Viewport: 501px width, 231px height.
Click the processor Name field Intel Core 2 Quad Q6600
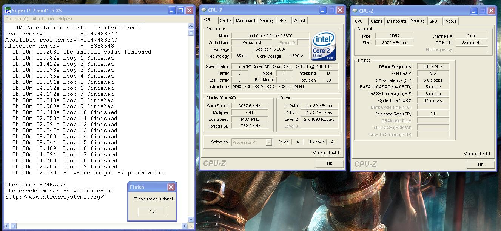tap(270, 36)
